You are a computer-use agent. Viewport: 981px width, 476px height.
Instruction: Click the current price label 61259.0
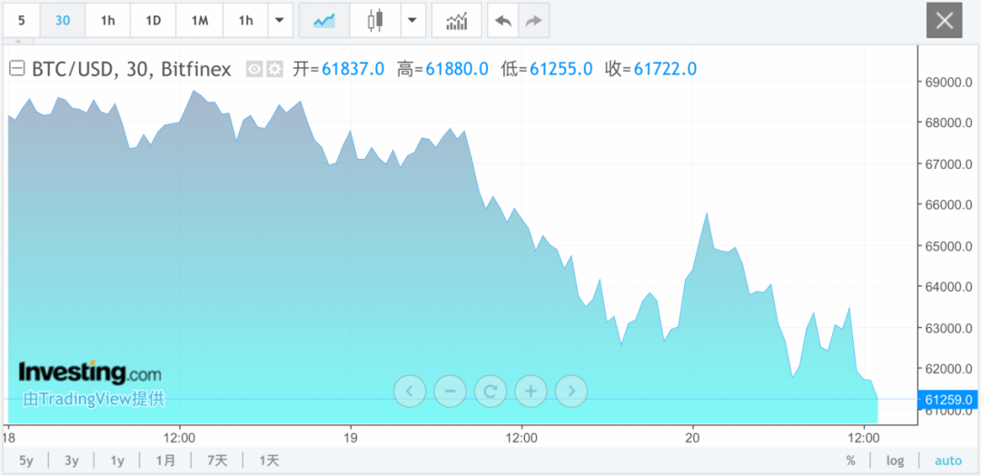[x=950, y=399]
